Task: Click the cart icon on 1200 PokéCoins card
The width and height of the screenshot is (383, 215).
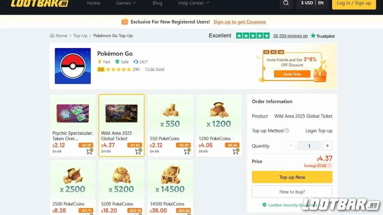Action: pyautogui.click(x=235, y=151)
